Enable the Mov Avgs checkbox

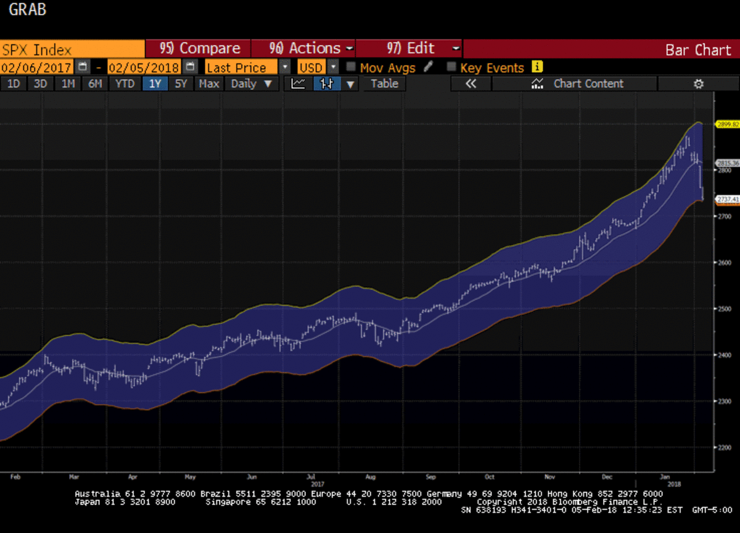pyautogui.click(x=351, y=67)
